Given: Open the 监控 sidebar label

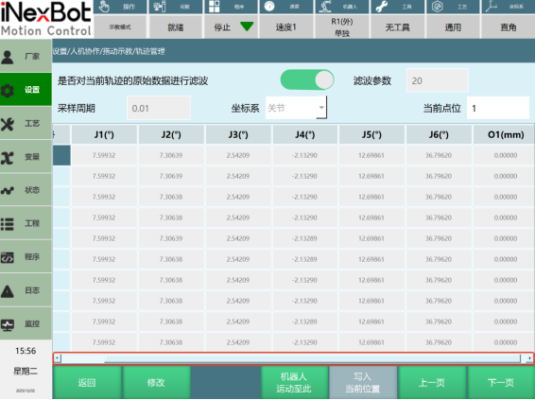Looking at the screenshot, I should pos(32,323).
